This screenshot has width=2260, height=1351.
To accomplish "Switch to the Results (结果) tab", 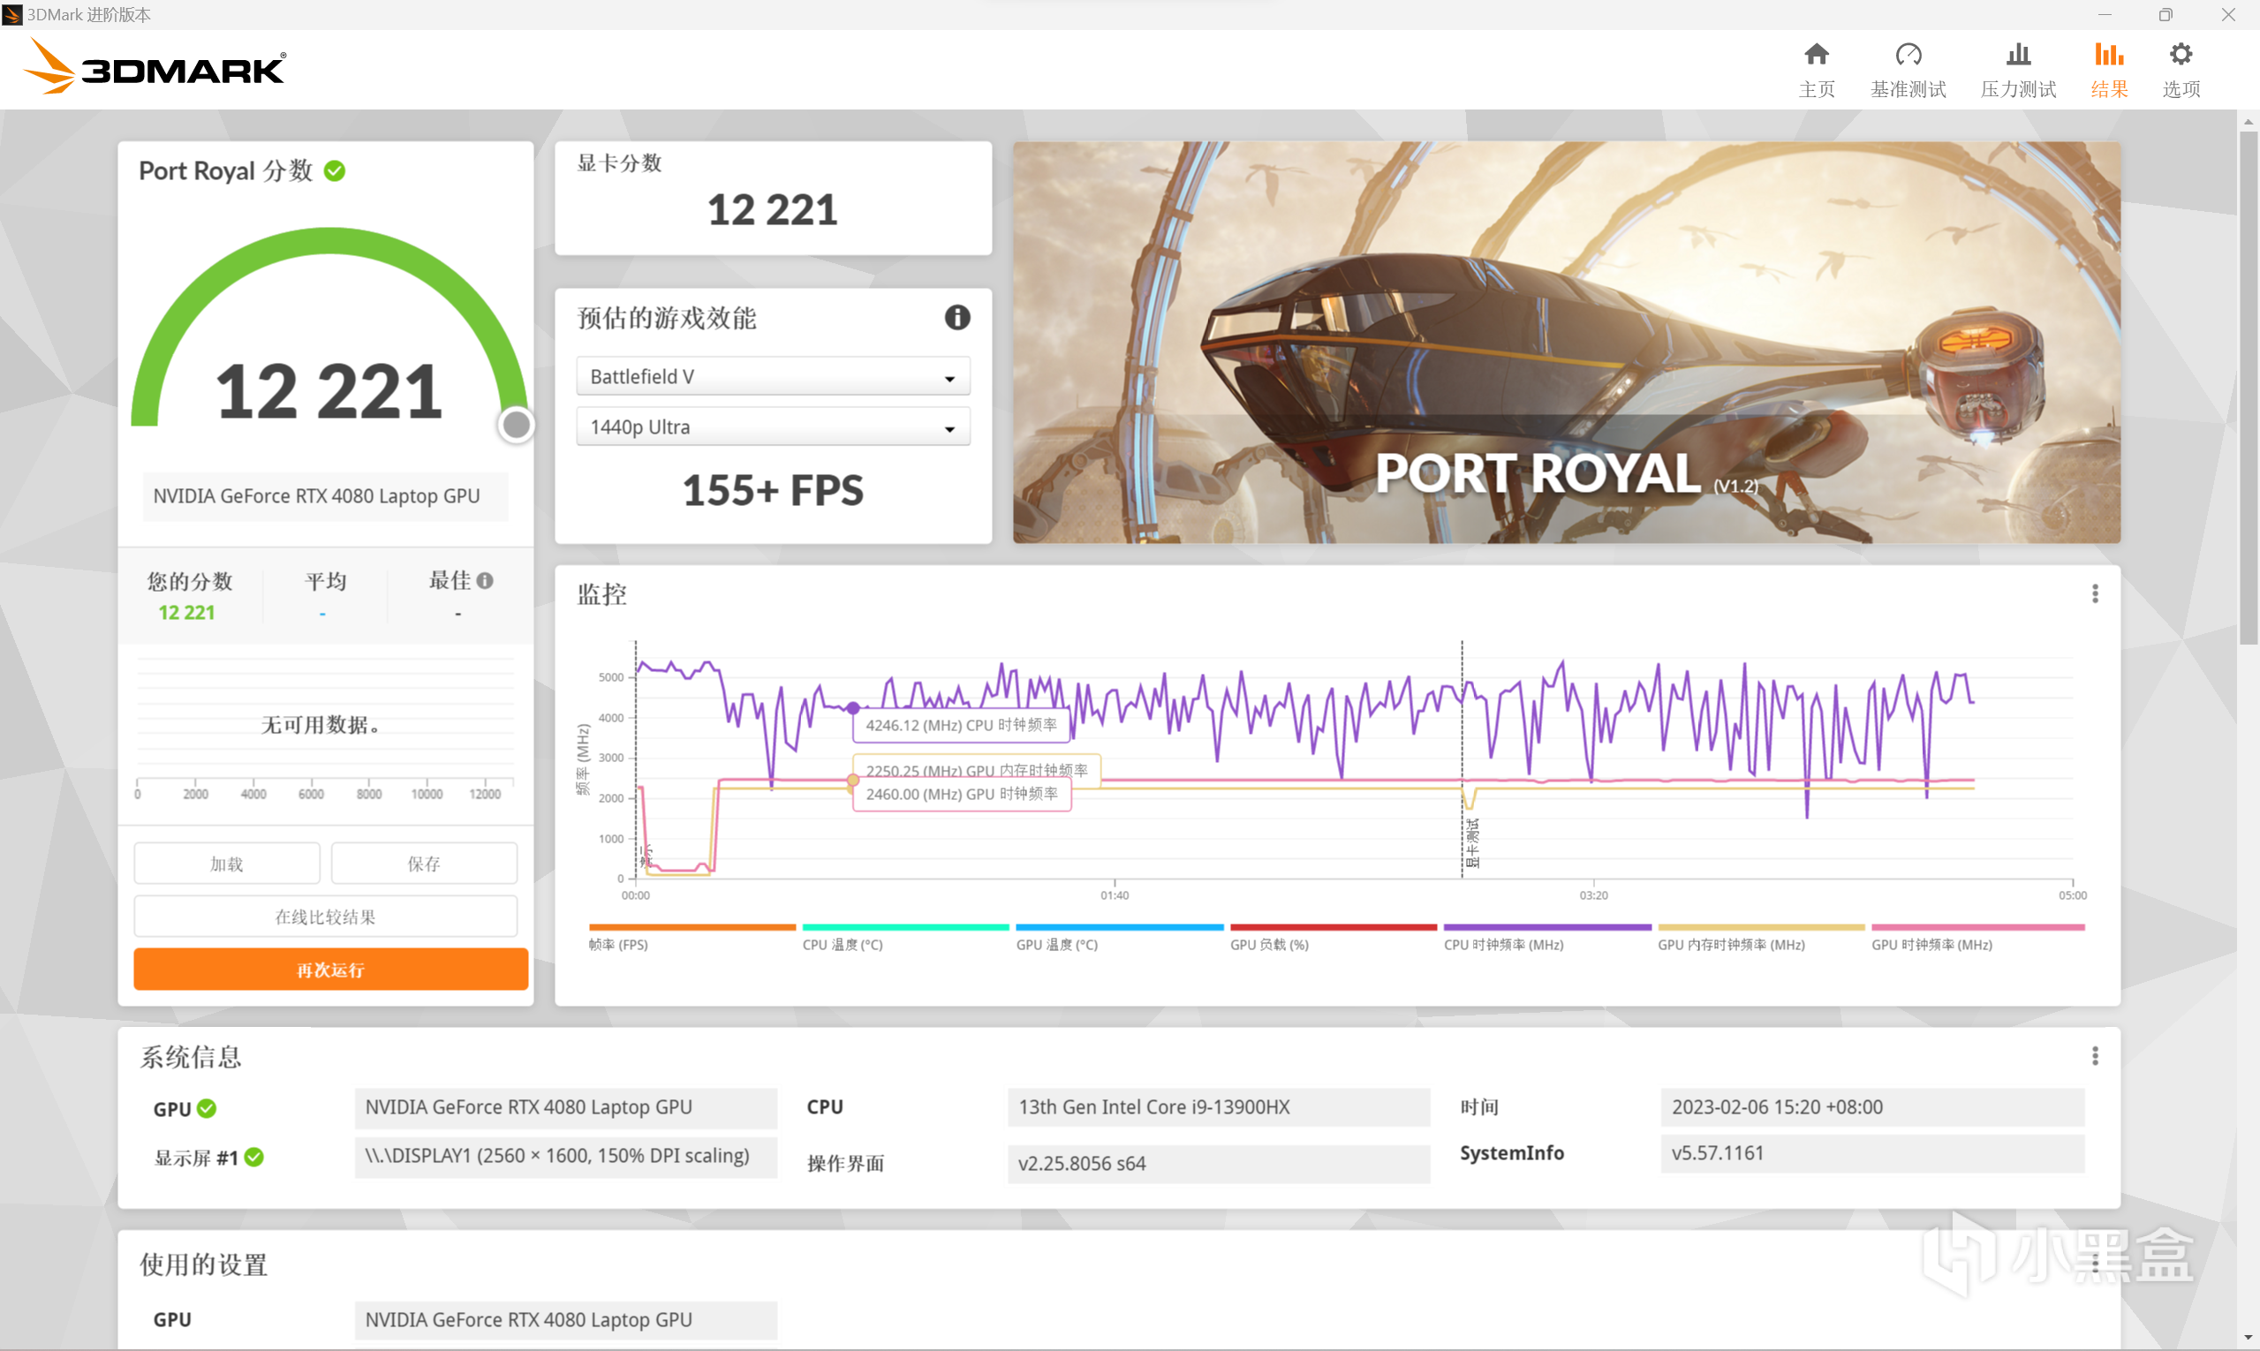I will click(x=2108, y=68).
